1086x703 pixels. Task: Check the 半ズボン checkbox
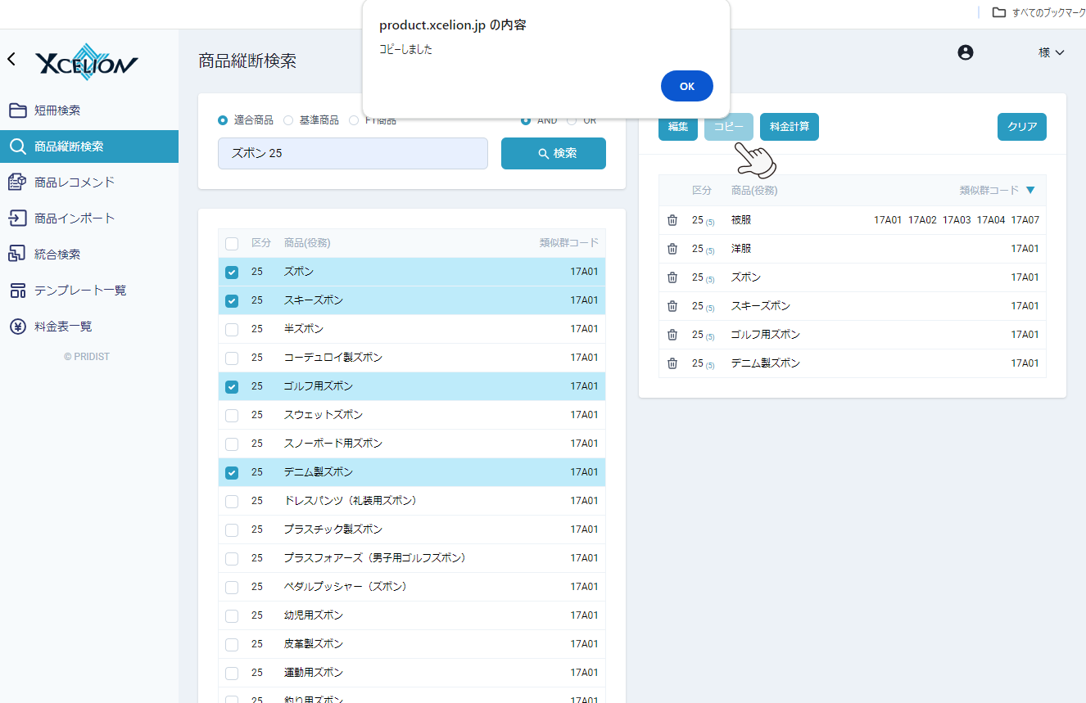(x=232, y=329)
